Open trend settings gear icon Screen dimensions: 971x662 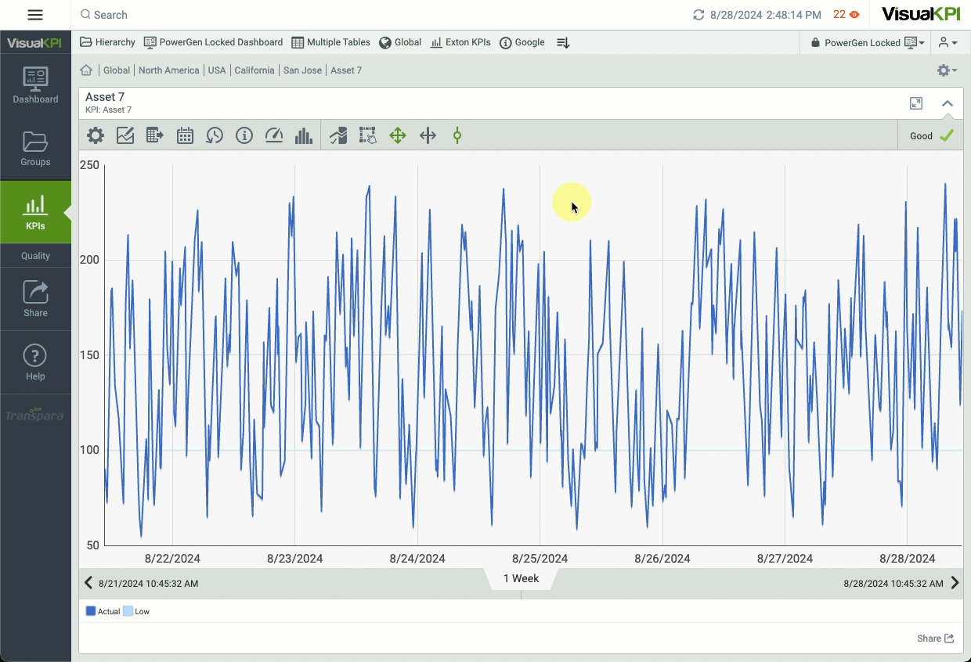[96, 135]
